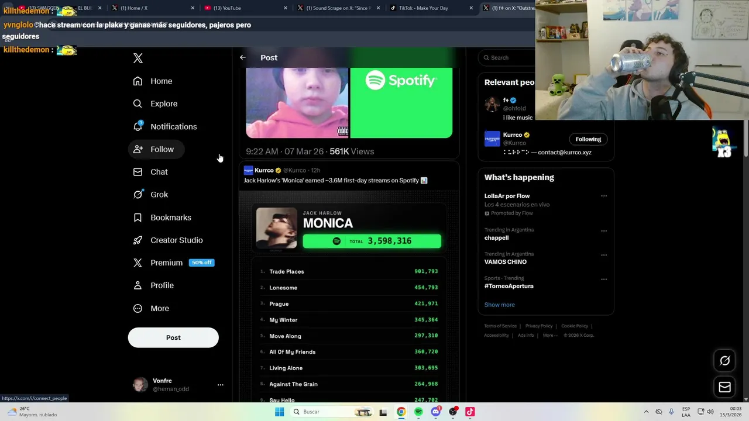Click the Lonesome track row

pyautogui.click(x=349, y=288)
